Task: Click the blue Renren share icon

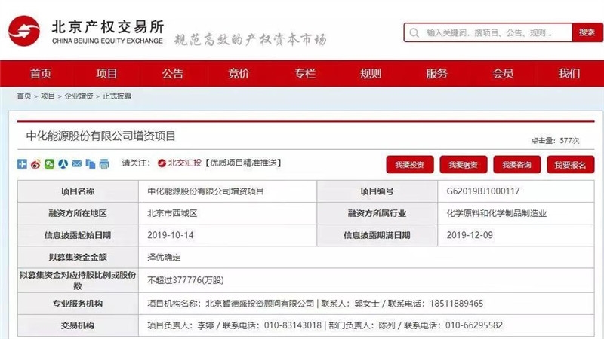Action: [x=63, y=163]
